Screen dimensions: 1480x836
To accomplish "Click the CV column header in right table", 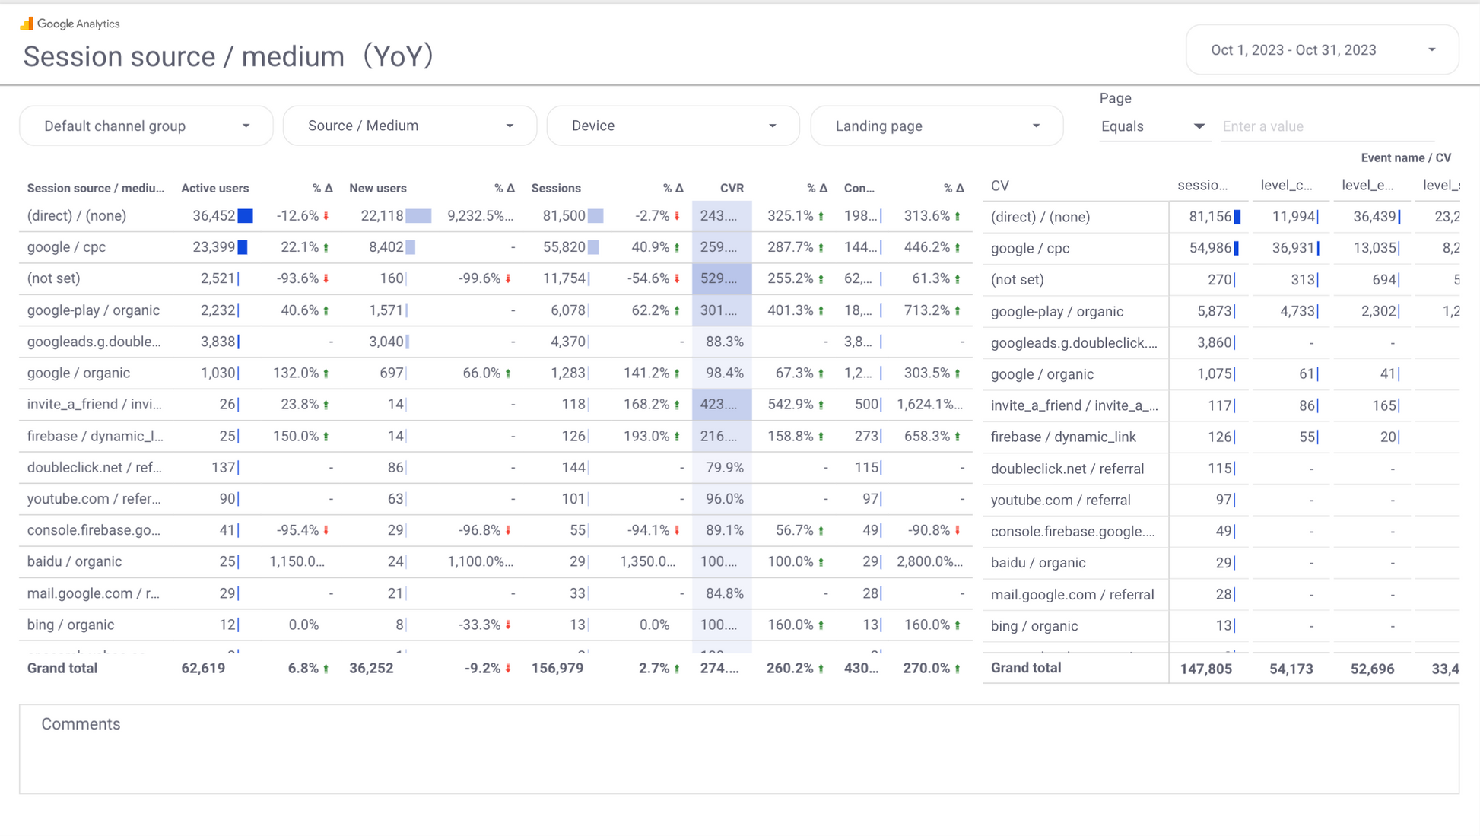I will (999, 186).
